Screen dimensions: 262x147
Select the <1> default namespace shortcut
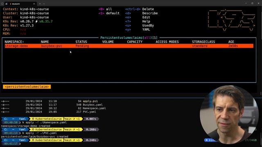(109, 13)
